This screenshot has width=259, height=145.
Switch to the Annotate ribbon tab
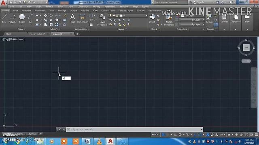tap(26, 10)
